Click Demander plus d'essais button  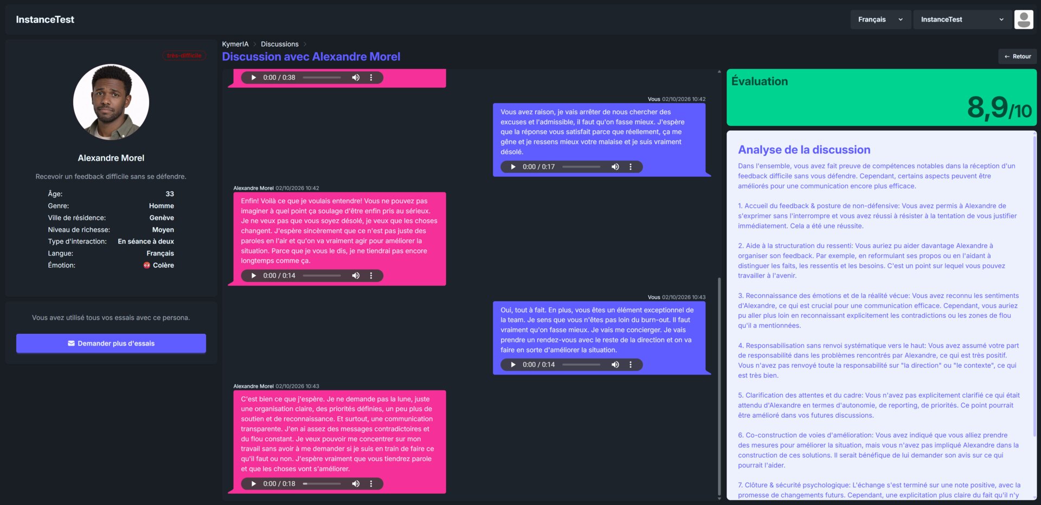coord(111,343)
